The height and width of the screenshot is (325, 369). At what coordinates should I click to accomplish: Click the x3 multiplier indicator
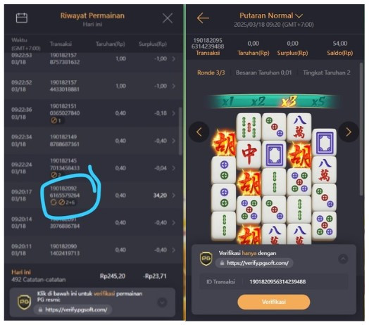click(x=289, y=102)
